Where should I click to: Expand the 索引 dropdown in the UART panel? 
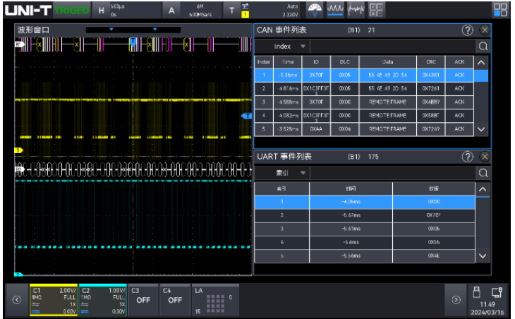point(290,173)
